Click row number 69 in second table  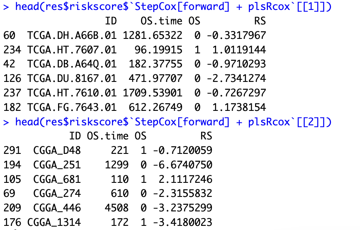point(10,194)
